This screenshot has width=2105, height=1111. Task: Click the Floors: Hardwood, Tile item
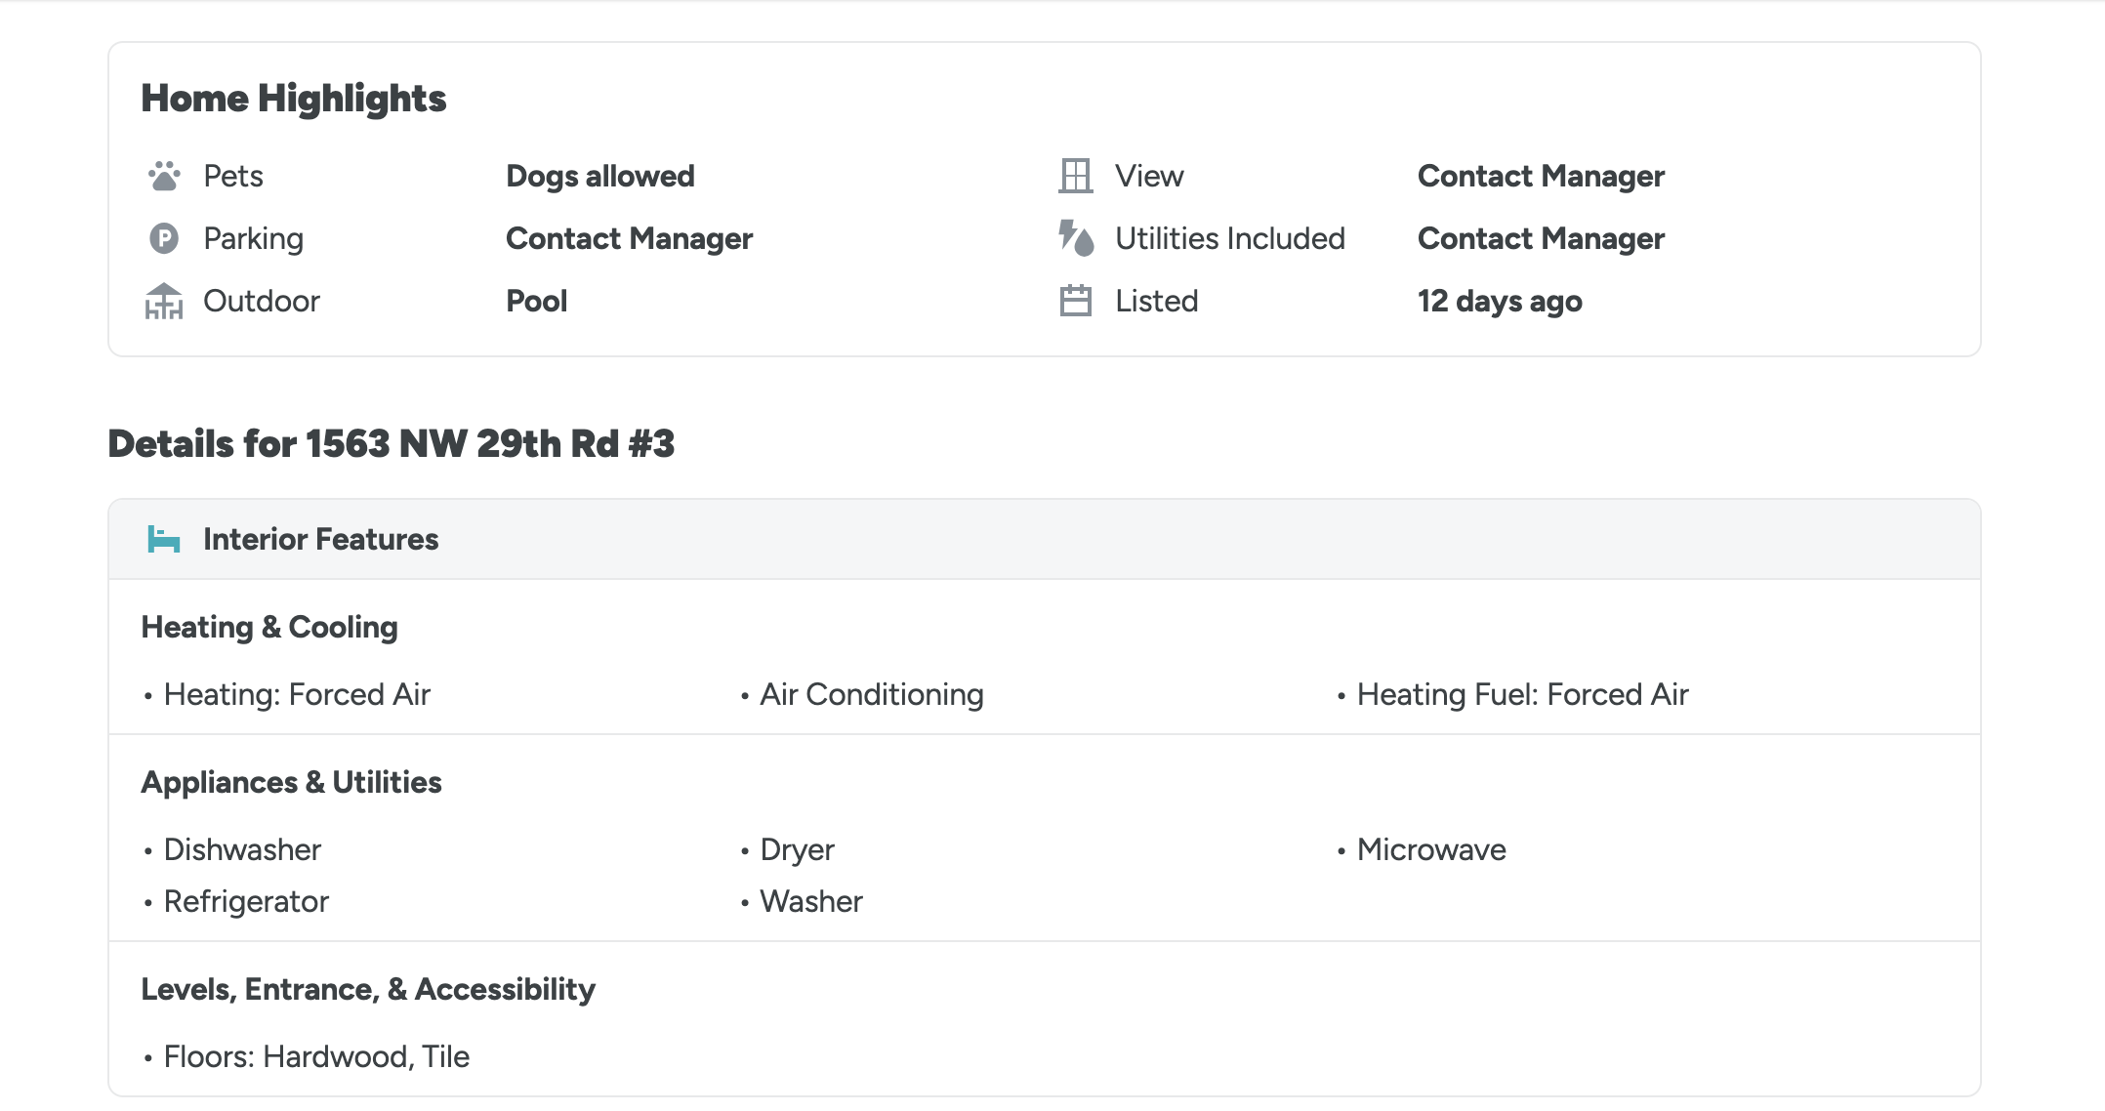point(316,1056)
